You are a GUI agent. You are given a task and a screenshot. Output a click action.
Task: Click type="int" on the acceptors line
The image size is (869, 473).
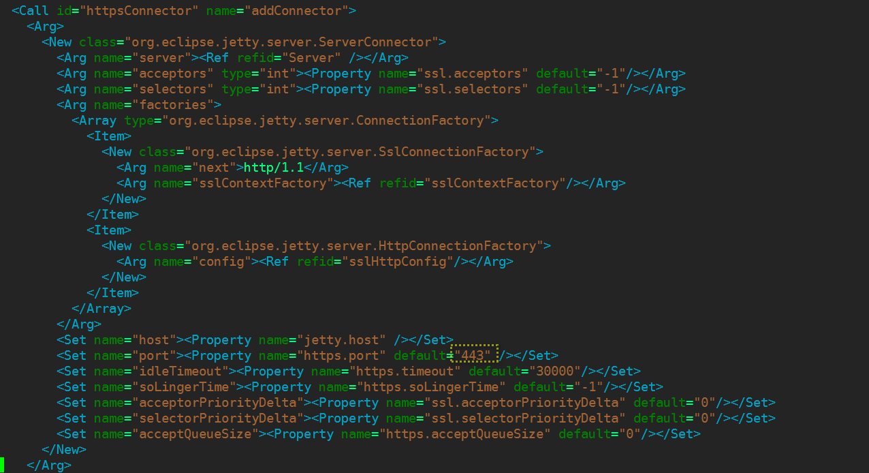click(x=259, y=74)
